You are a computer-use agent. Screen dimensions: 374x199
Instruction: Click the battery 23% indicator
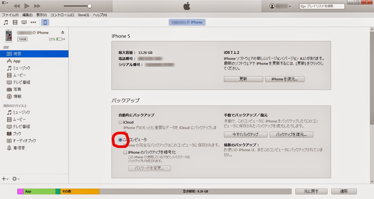pos(57,39)
